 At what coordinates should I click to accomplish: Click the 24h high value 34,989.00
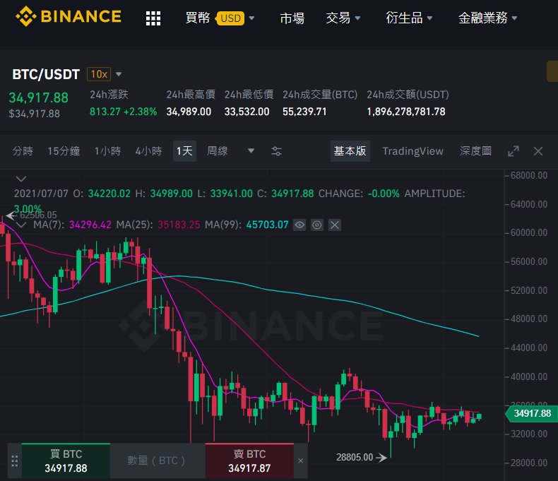[189, 112]
